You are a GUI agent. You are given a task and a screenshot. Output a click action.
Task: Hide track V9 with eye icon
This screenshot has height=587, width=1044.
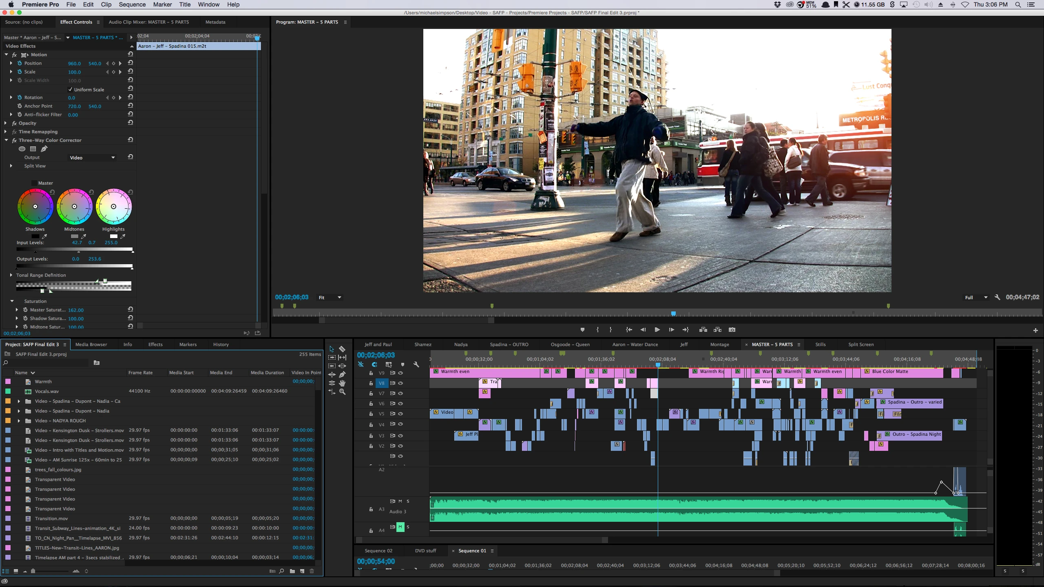400,373
